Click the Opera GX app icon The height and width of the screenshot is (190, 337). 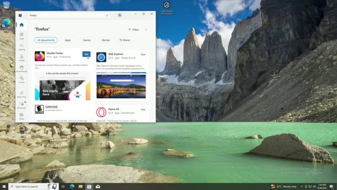[101, 112]
